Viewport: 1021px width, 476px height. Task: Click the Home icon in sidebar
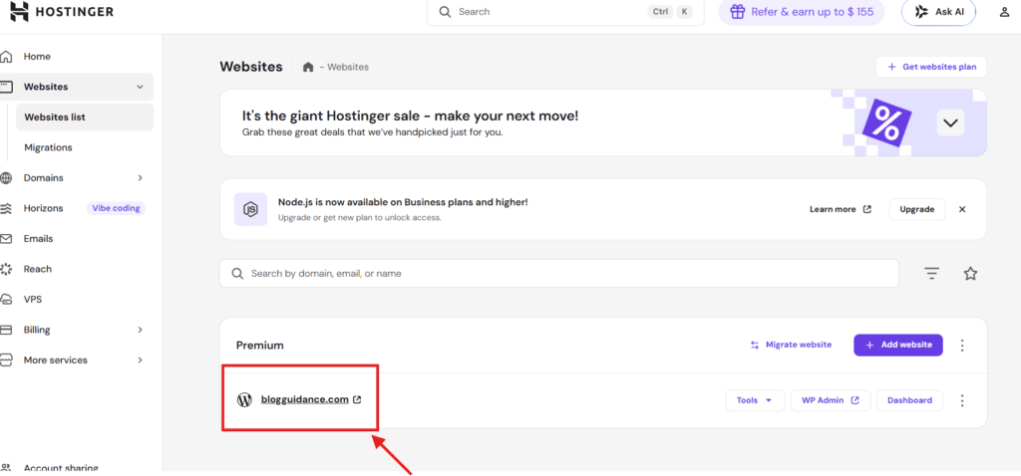point(6,57)
